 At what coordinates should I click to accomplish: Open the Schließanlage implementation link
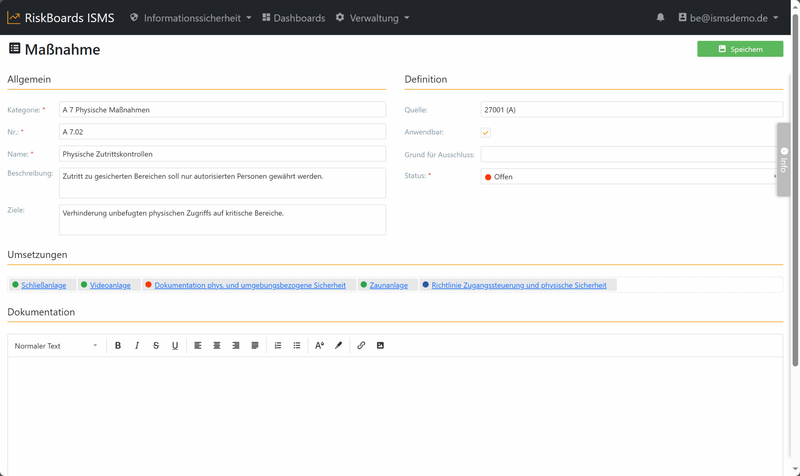point(44,285)
